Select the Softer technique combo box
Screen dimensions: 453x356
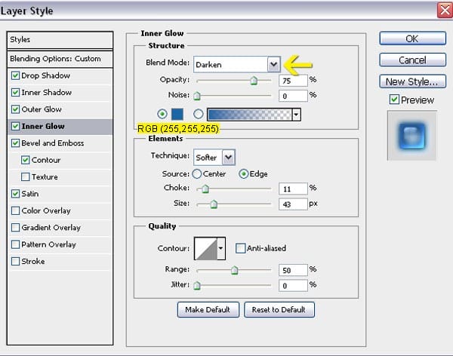pyautogui.click(x=214, y=158)
